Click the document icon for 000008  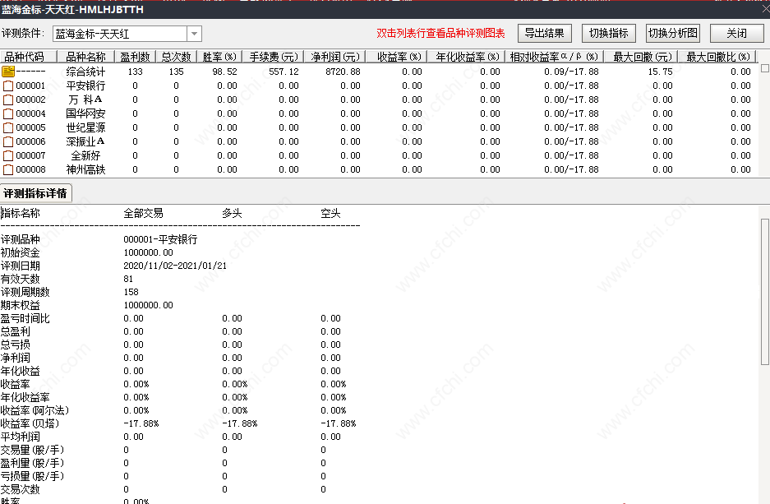click(x=8, y=170)
